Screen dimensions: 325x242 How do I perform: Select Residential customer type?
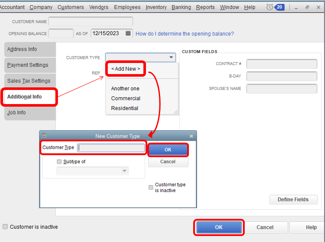[x=125, y=108]
